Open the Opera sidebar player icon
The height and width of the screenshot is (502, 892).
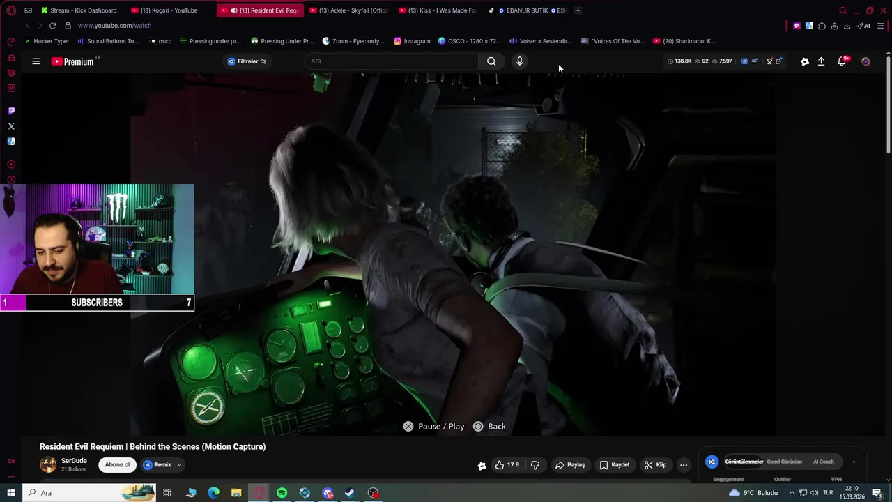(11, 165)
